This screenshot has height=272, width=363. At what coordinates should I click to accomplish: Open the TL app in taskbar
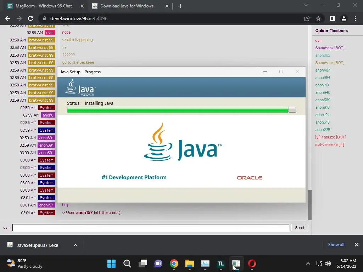click(x=220, y=263)
